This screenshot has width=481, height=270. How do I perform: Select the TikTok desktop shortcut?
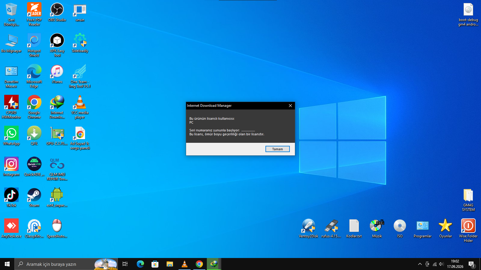11,198
